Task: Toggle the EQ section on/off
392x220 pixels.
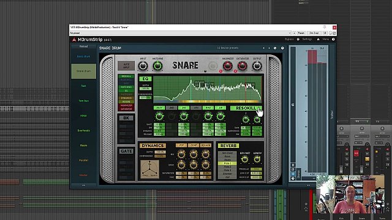Action: [145, 79]
